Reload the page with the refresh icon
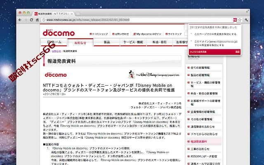 (x=31, y=20)
